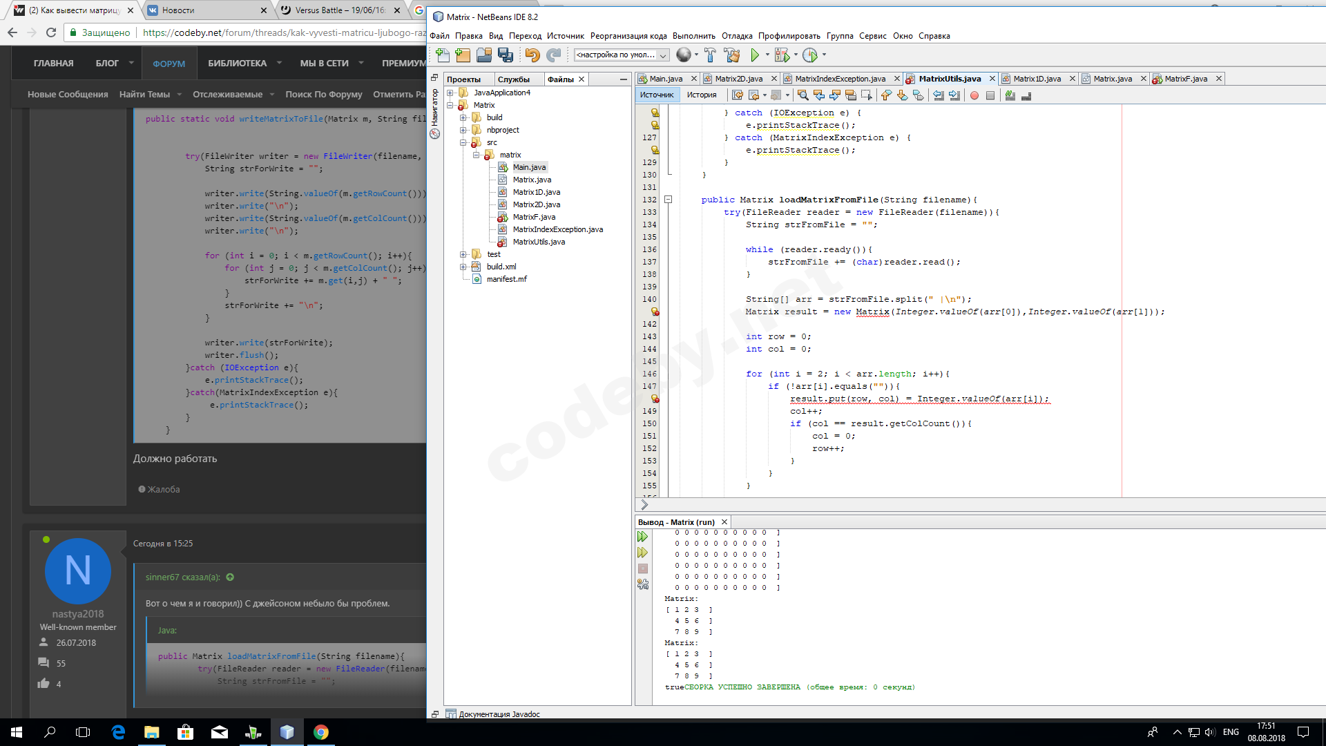Expand the JavaApplication4 project node

pos(450,93)
